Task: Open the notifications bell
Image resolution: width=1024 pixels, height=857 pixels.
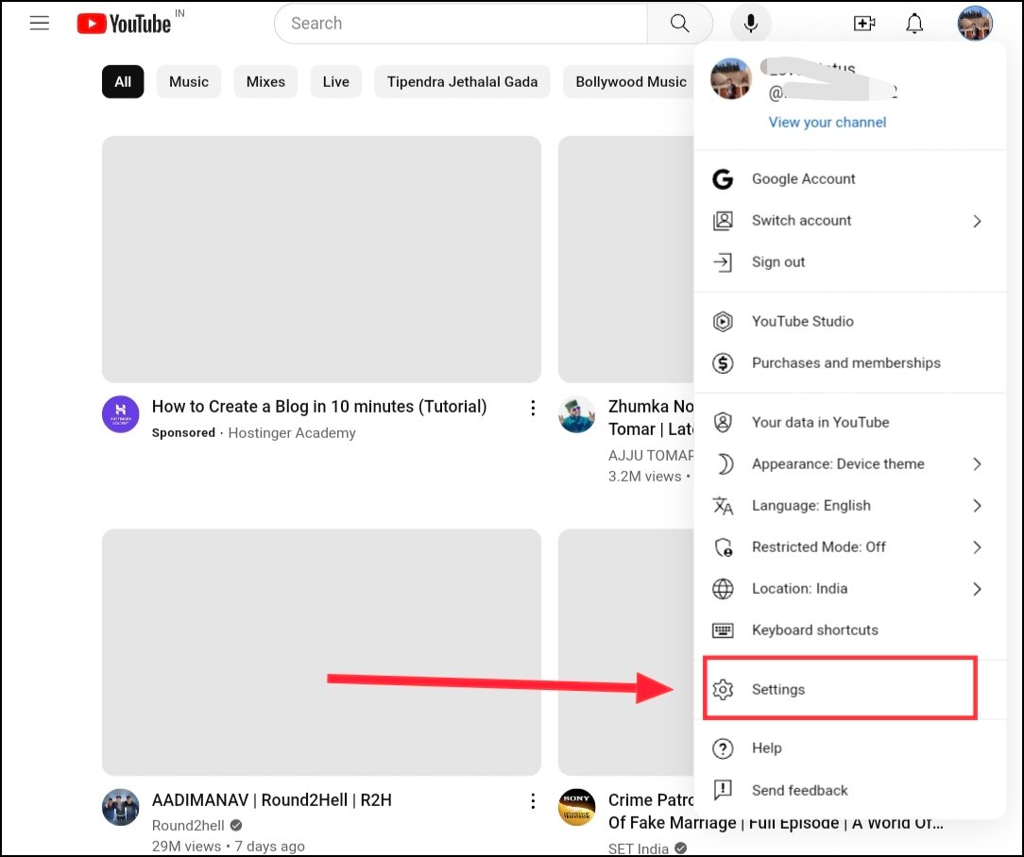Action: click(x=914, y=24)
